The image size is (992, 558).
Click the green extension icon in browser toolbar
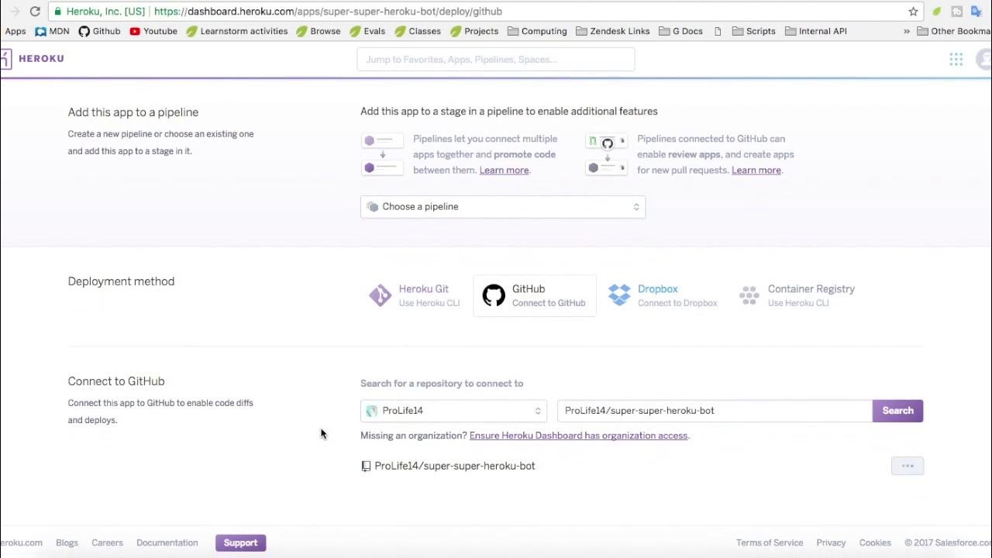click(937, 12)
